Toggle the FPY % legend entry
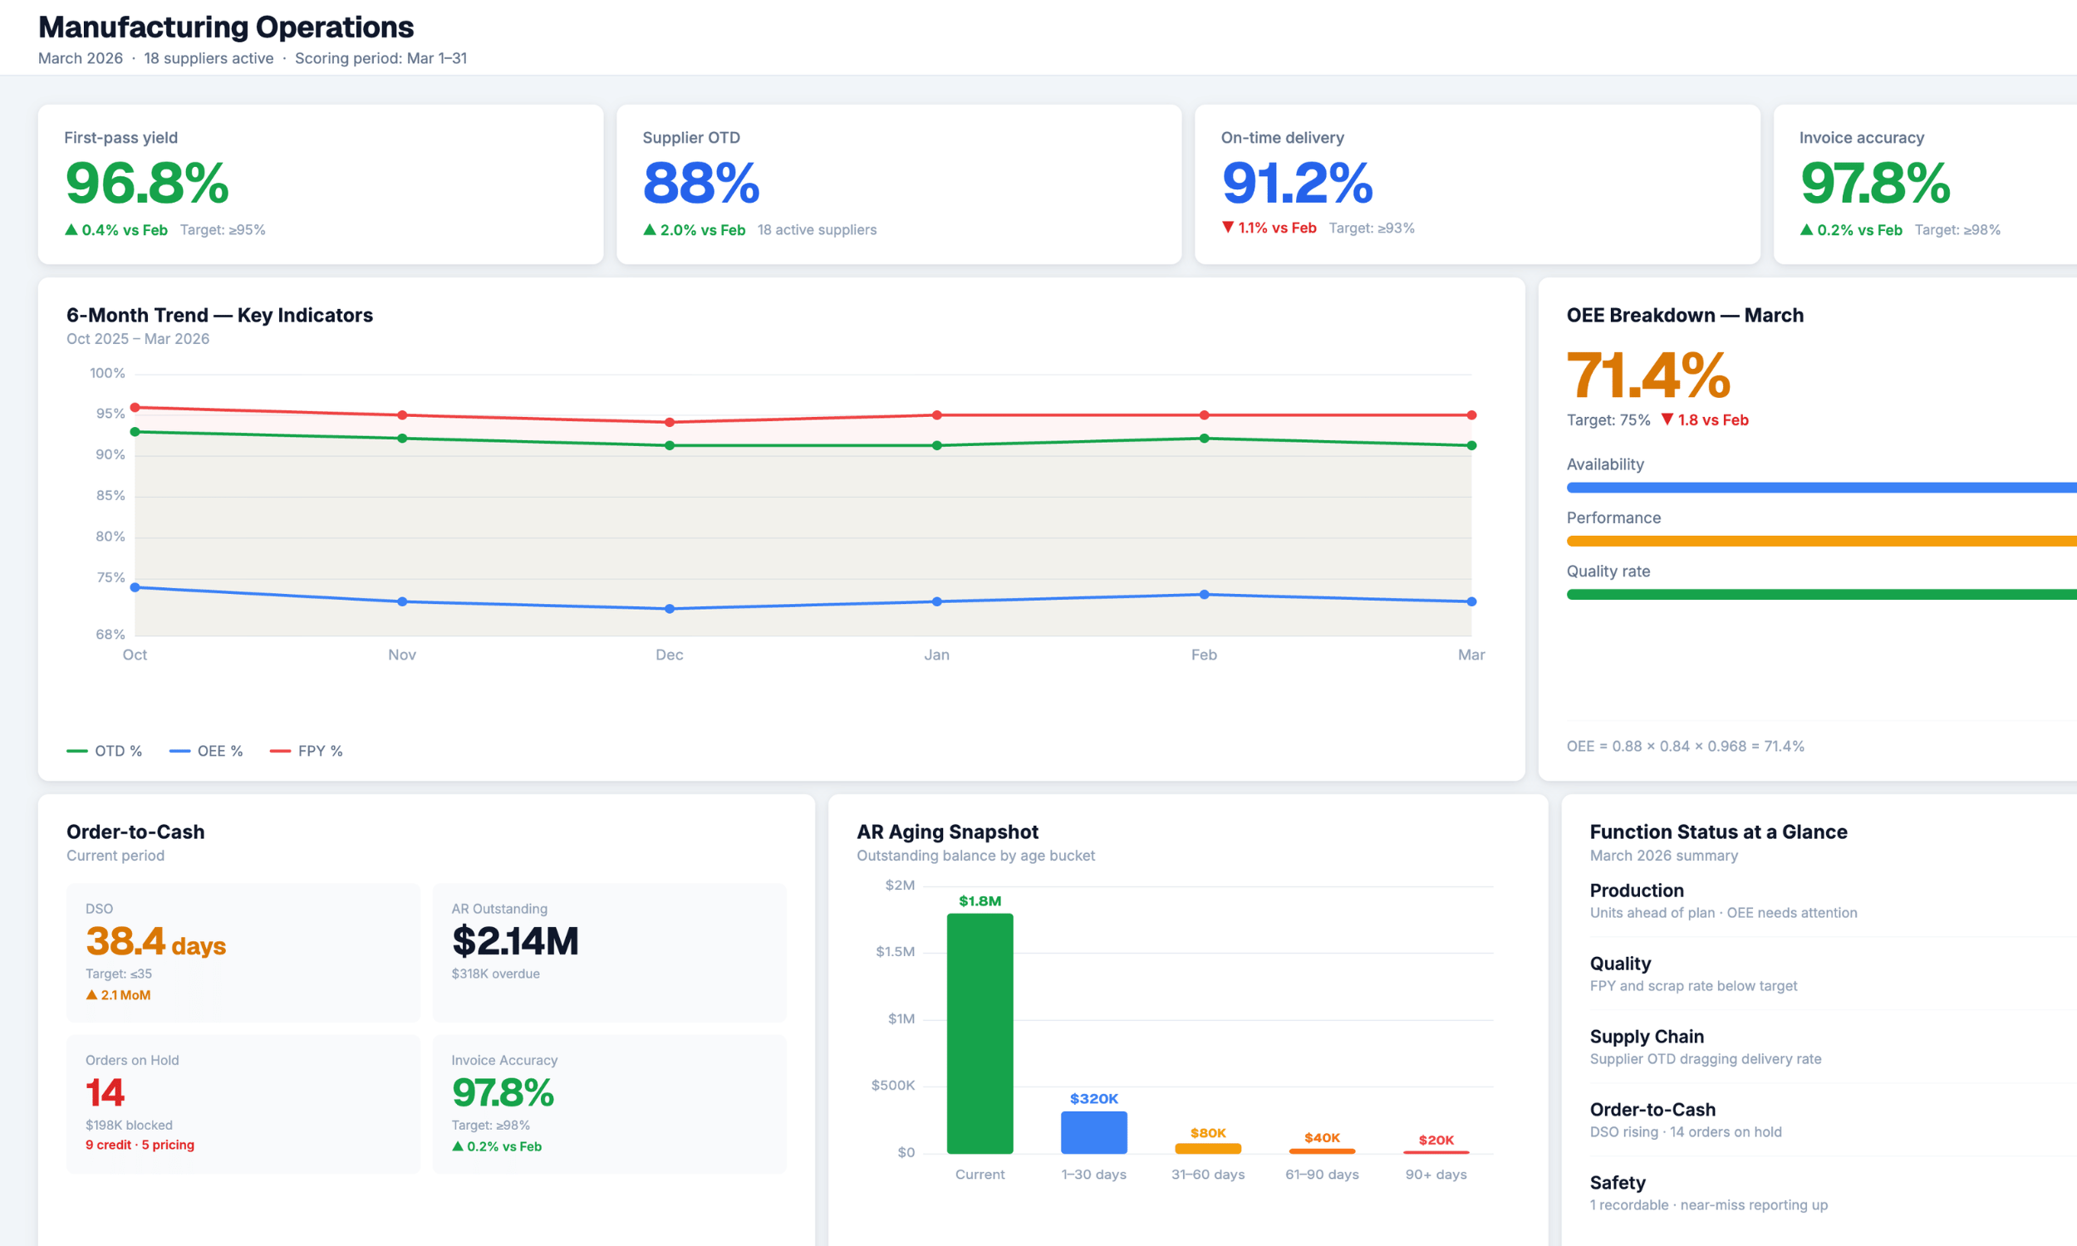Viewport: 2077px width, 1246px height. pyautogui.click(x=307, y=751)
